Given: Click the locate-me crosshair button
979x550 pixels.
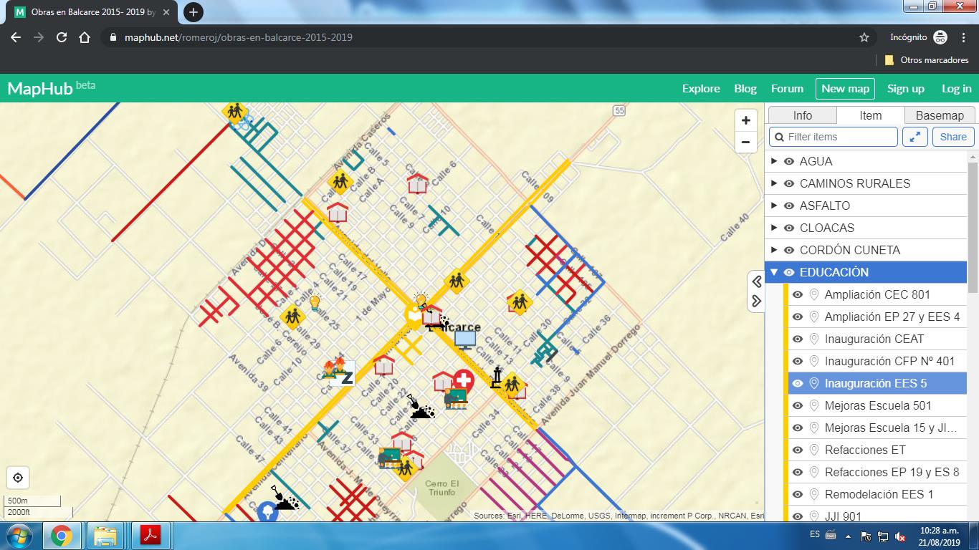Looking at the screenshot, I should [18, 478].
